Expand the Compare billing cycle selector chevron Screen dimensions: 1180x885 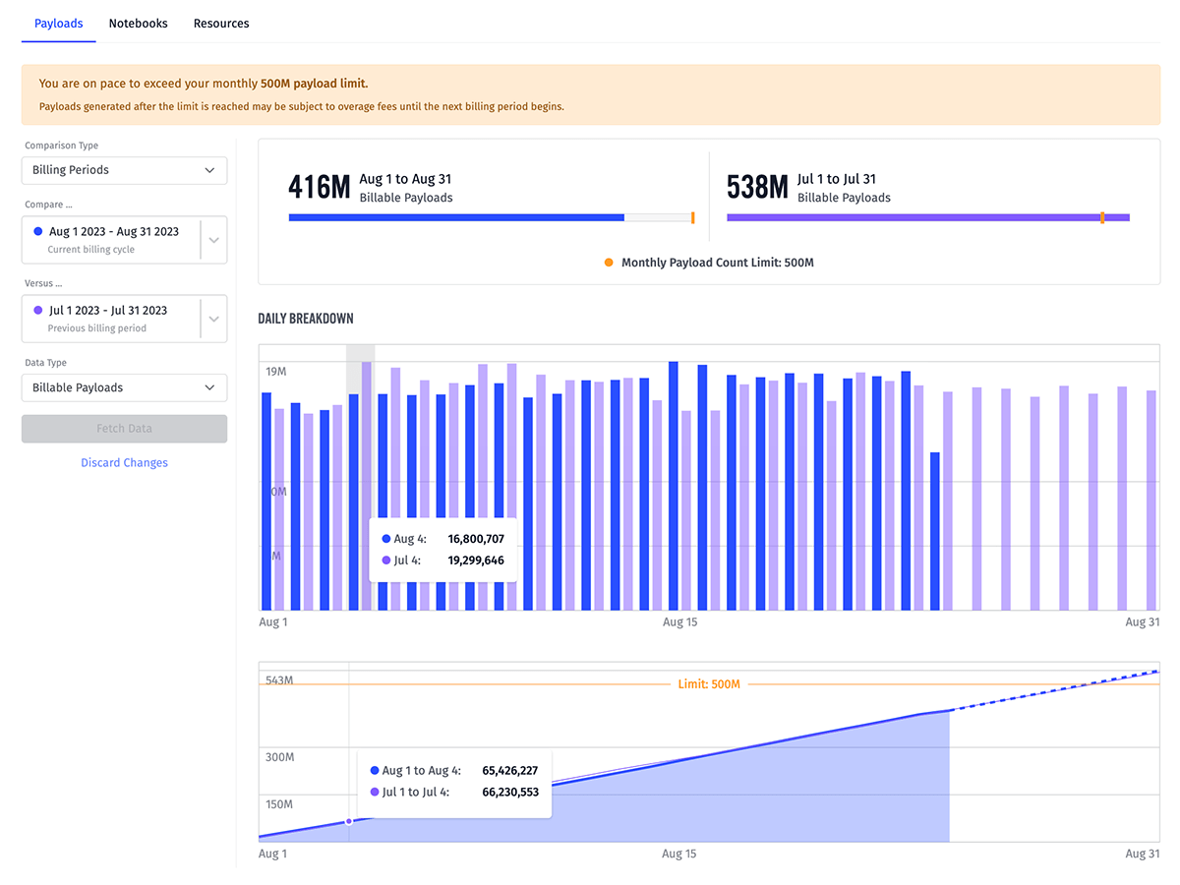[x=213, y=239]
